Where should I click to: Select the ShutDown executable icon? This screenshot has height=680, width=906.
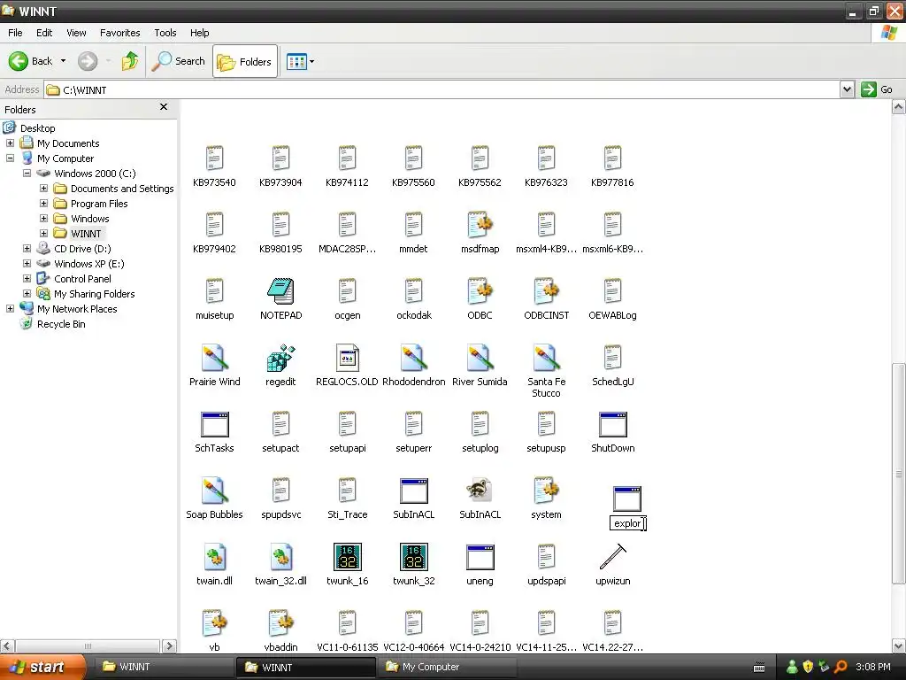(x=613, y=424)
